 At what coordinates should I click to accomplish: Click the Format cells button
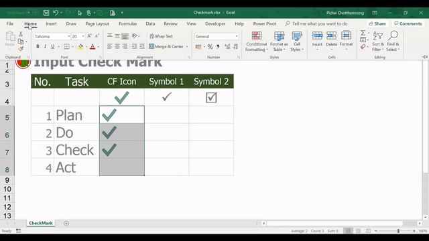coord(346,41)
